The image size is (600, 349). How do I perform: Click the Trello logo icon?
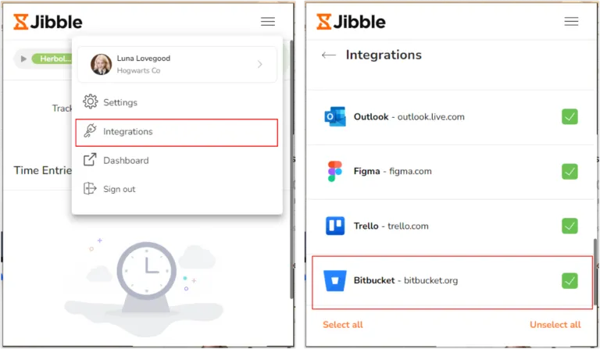point(335,226)
